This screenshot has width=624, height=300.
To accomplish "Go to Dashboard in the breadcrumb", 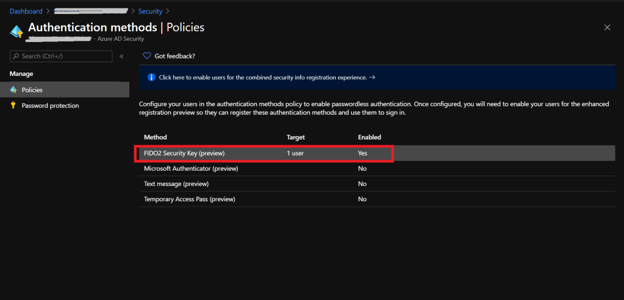I will click(26, 11).
